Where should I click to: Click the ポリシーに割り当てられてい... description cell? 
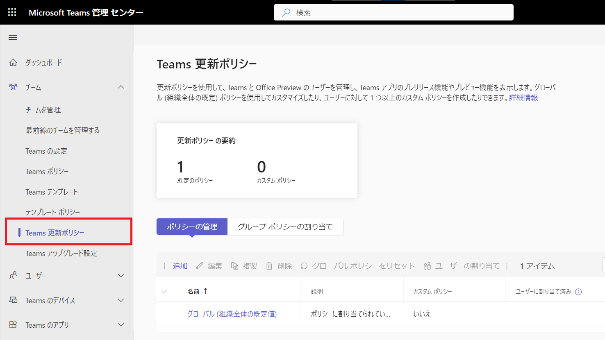(350, 314)
